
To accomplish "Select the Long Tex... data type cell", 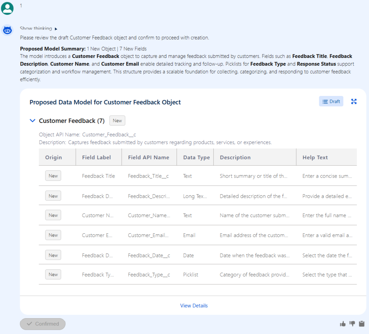I will point(195,196).
